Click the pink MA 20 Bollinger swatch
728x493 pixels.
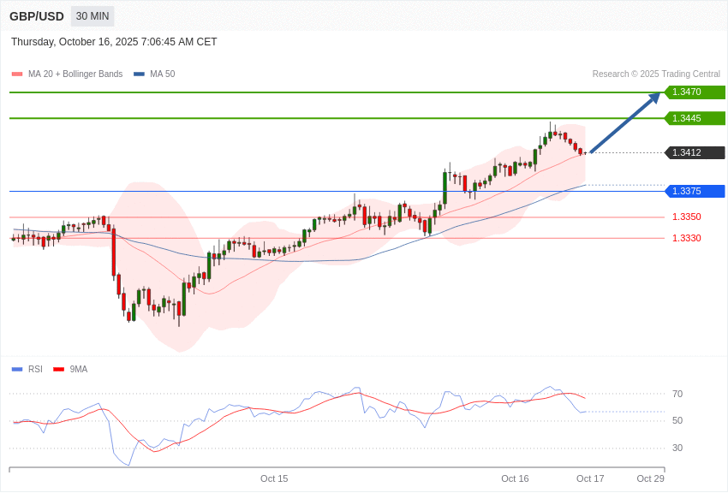17,74
